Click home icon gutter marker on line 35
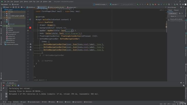This screenshot has width=187, height=105. 30,44
